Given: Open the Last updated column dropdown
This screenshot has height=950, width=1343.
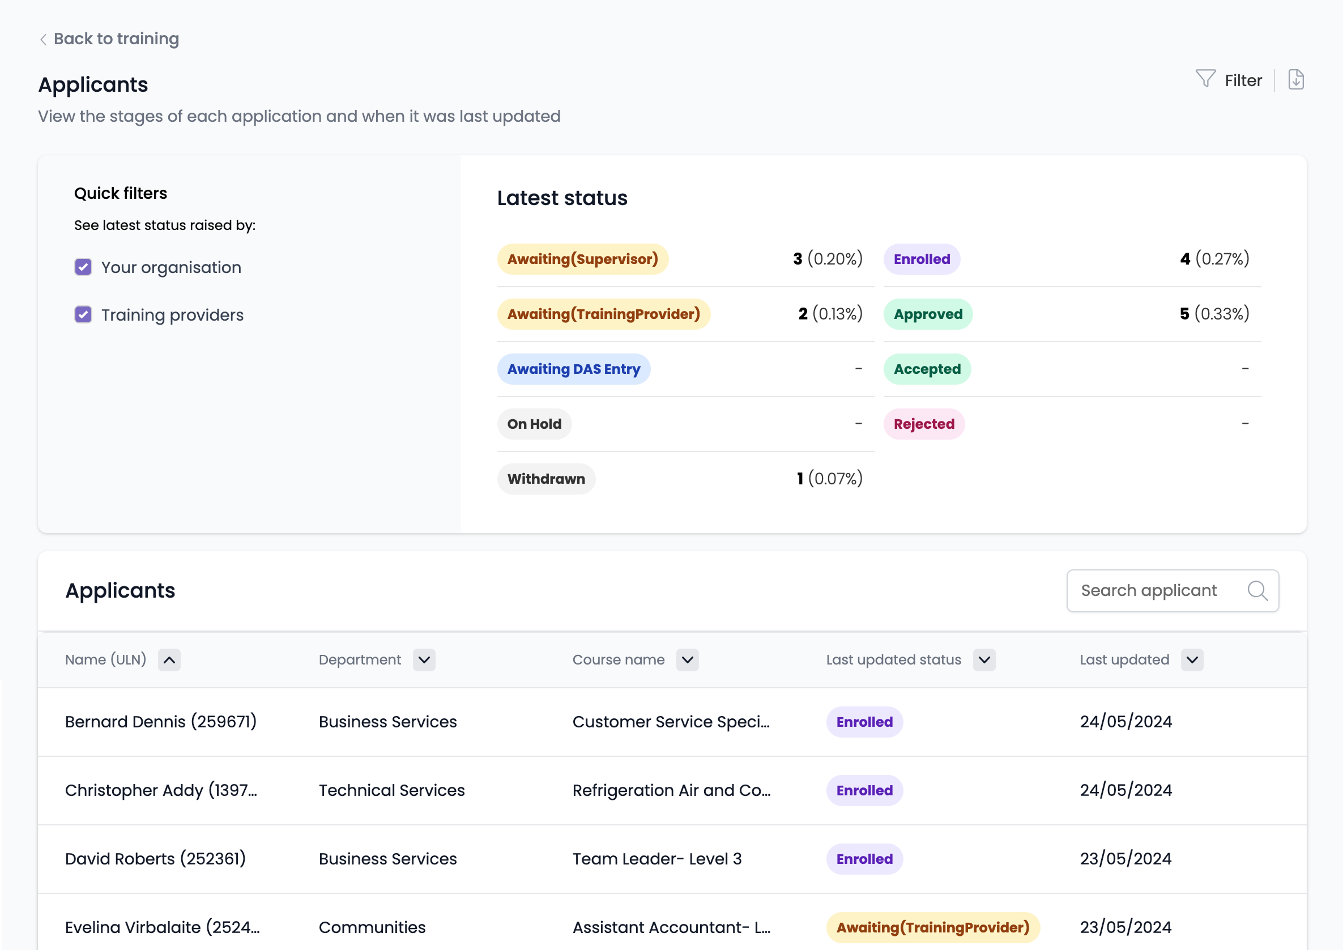Looking at the screenshot, I should [1192, 660].
